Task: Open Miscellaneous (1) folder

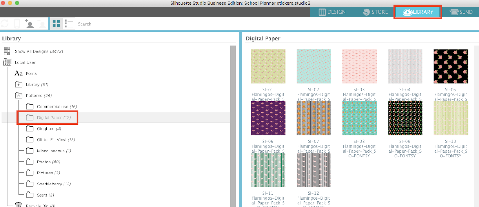Action: pos(54,151)
